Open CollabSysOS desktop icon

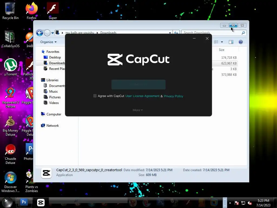pos(10,39)
